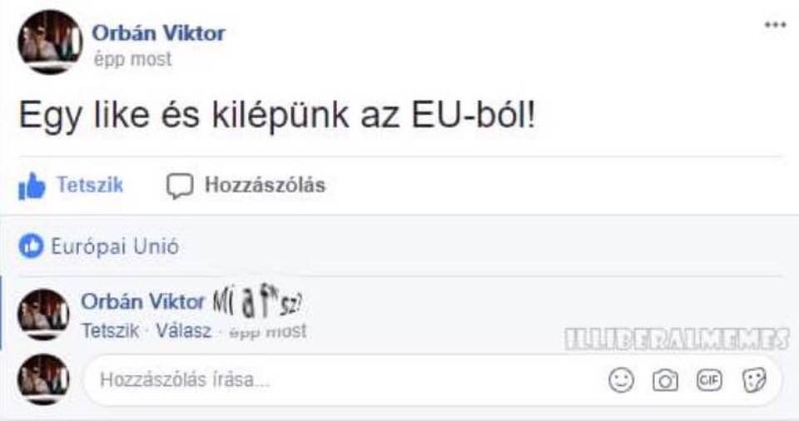799x421 pixels.
Task: Focus the Hozzászólás írása comment field
Action: tap(432, 380)
